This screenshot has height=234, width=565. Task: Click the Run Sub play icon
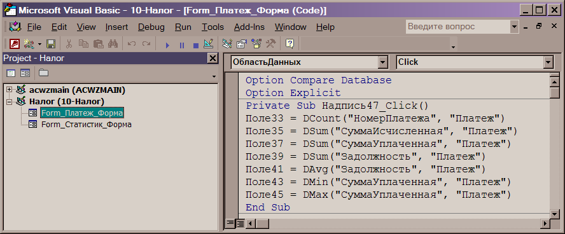(167, 45)
